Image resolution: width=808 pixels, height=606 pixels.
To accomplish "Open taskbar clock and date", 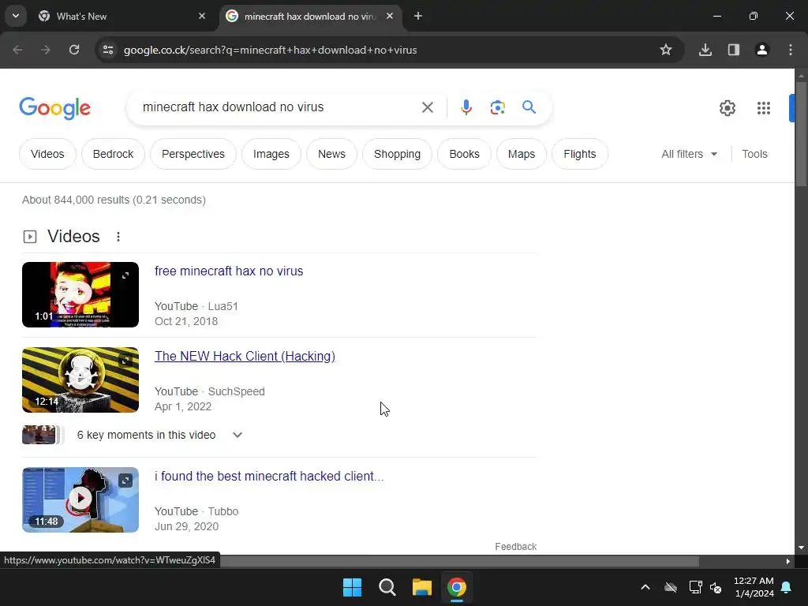I will [754, 587].
